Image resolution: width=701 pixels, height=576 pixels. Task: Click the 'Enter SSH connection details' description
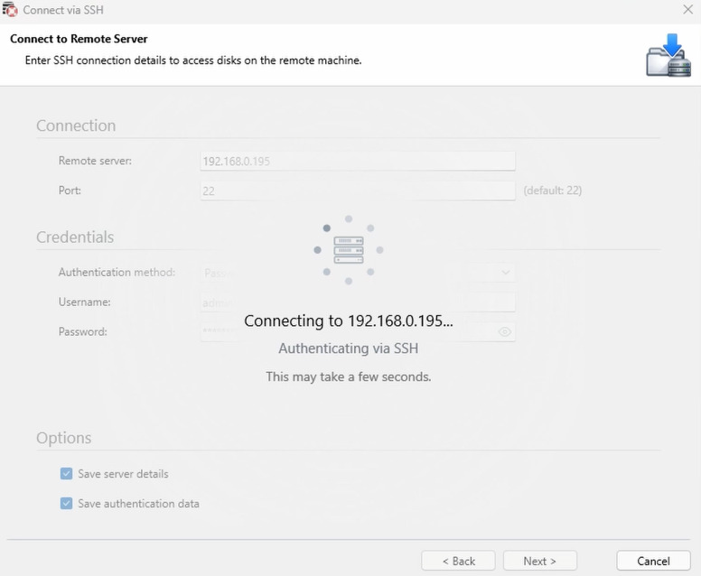pyautogui.click(x=193, y=60)
